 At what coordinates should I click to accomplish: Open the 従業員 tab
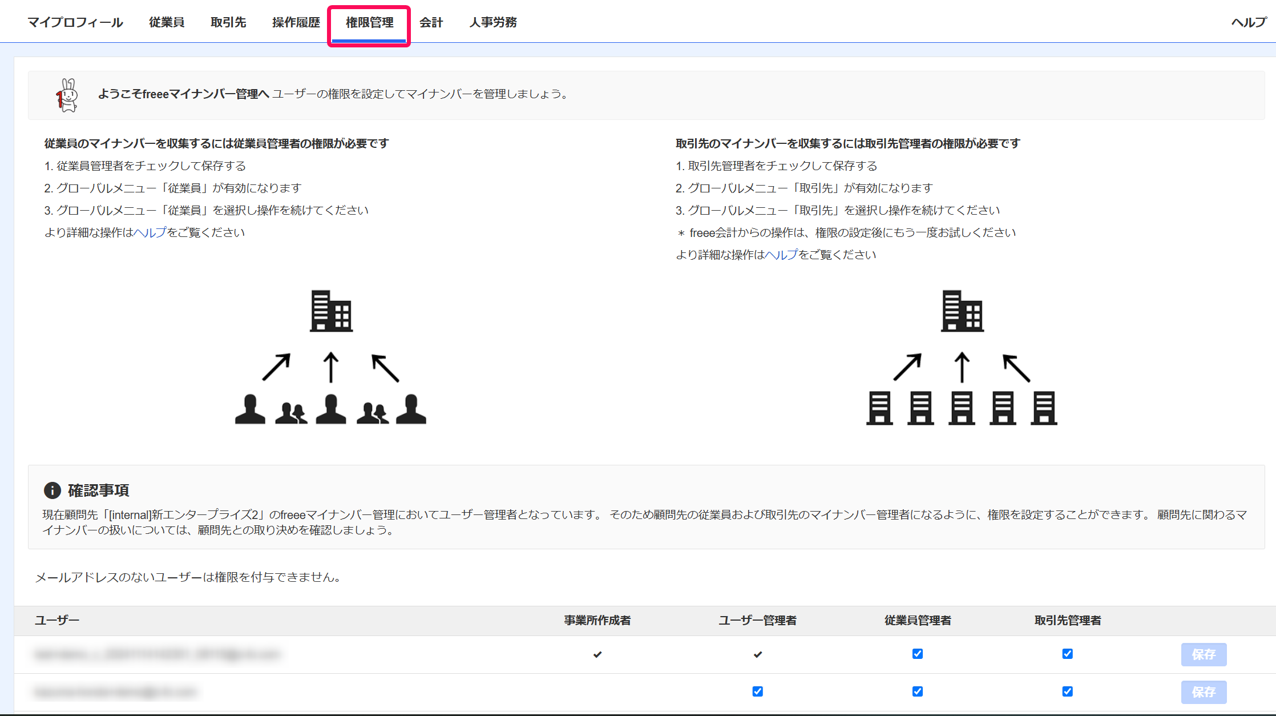point(167,22)
